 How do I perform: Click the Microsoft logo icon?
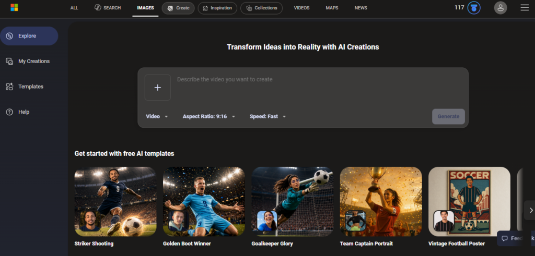(14, 7)
